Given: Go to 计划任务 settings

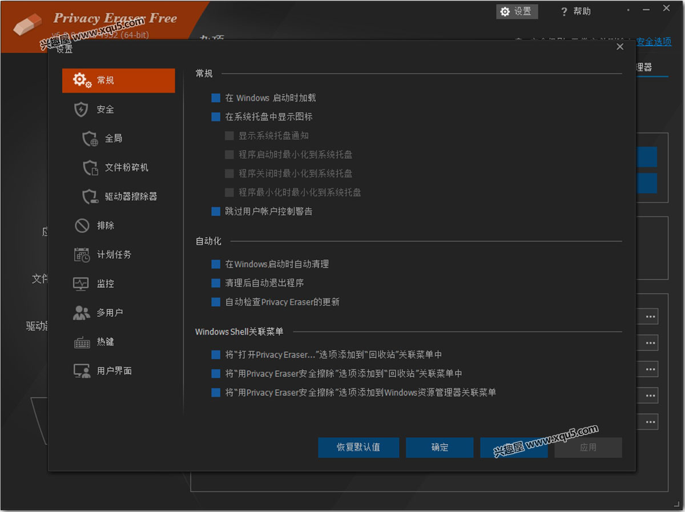Looking at the screenshot, I should [119, 255].
